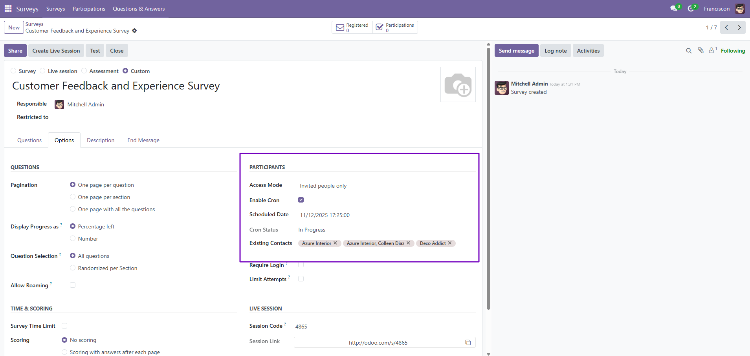This screenshot has width=750, height=356.
Task: Select the Live session type radio
Action: [x=42, y=71]
